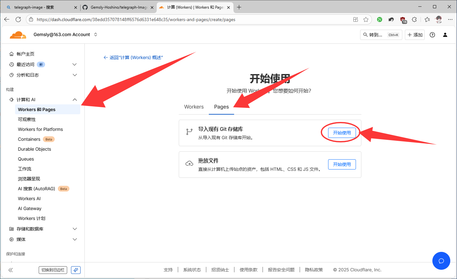The height and width of the screenshot is (279, 457).
Task: Go back via 返回计算 (Workers) 概述 link
Action: coord(133,57)
